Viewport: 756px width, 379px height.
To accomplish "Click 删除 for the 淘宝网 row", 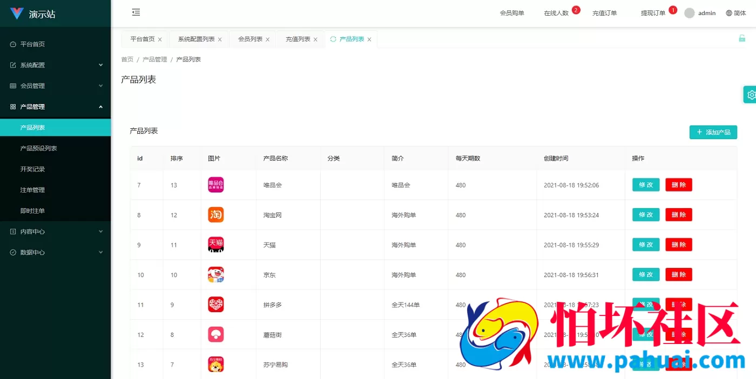I will (x=679, y=215).
